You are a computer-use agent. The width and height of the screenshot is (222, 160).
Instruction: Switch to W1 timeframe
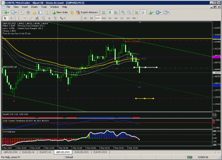click(x=128, y=18)
